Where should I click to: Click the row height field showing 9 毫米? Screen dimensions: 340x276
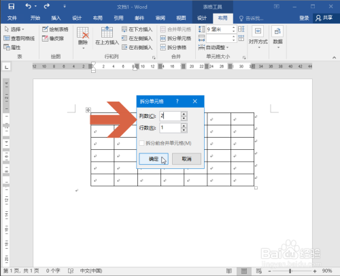point(219,29)
